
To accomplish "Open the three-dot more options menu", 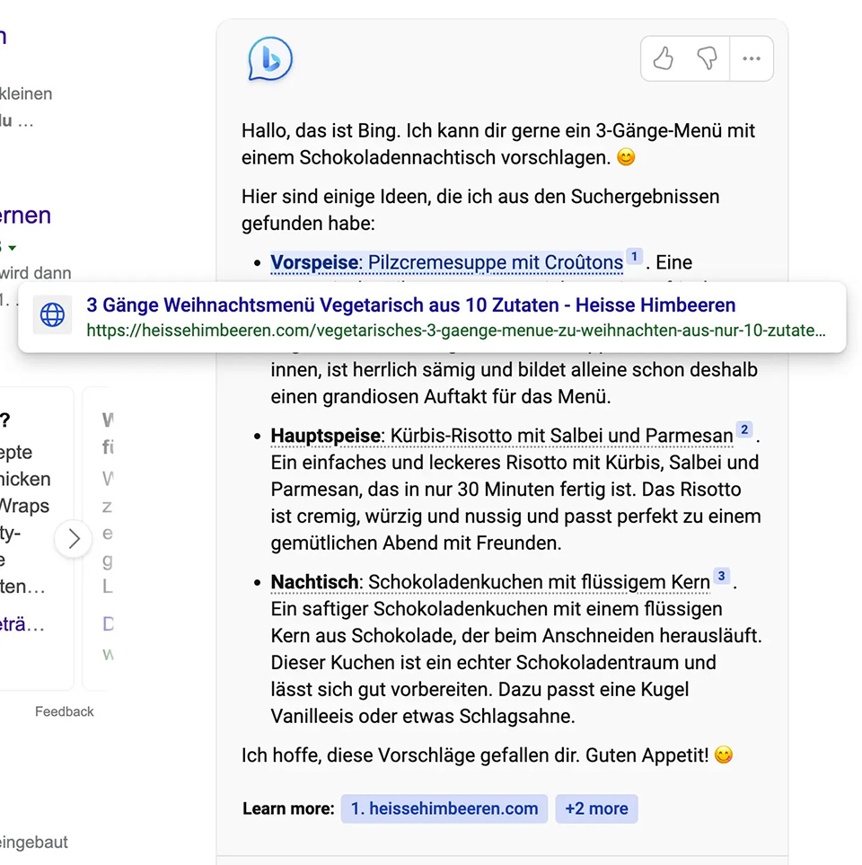I will (x=752, y=58).
